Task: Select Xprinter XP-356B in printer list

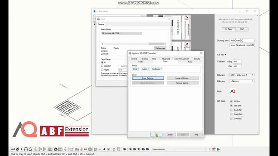Action: [122, 33]
